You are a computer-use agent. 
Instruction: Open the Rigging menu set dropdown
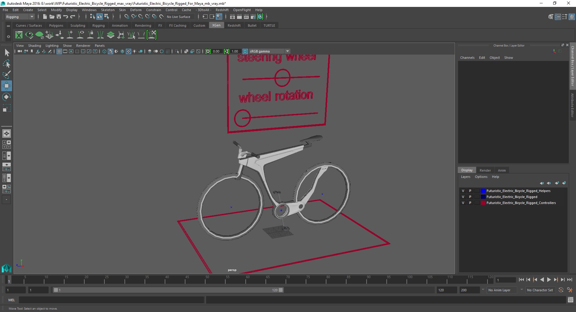(x=20, y=17)
